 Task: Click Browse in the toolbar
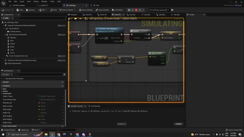(x=30, y=10)
